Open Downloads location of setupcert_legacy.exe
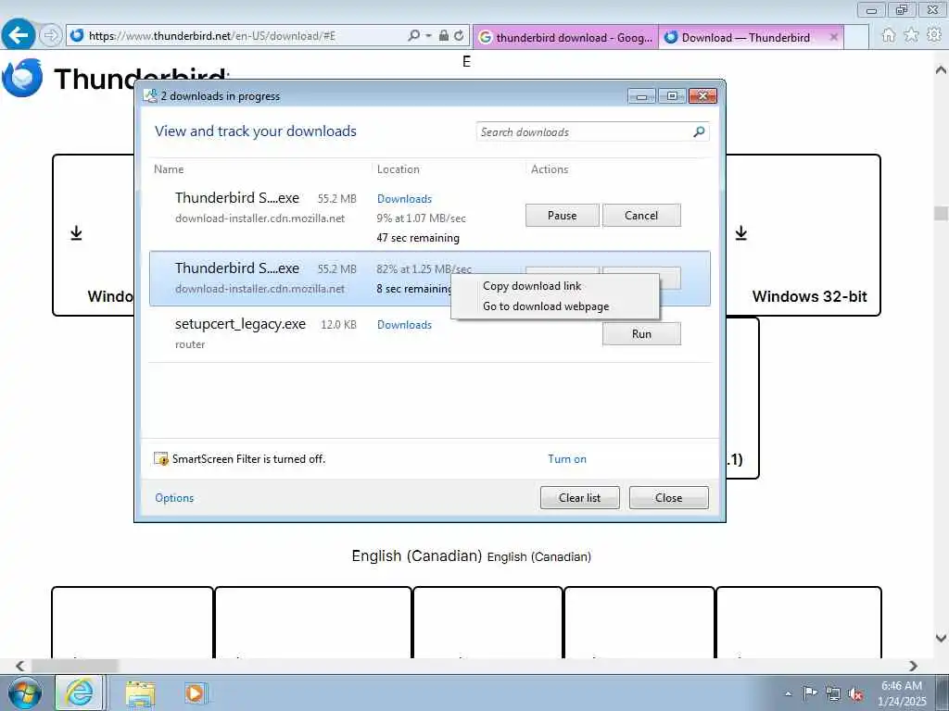 pyautogui.click(x=404, y=325)
